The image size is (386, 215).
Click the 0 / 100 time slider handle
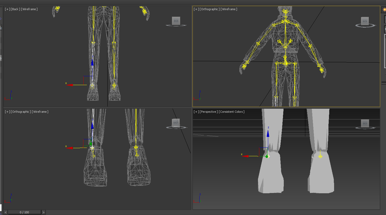click(24, 212)
